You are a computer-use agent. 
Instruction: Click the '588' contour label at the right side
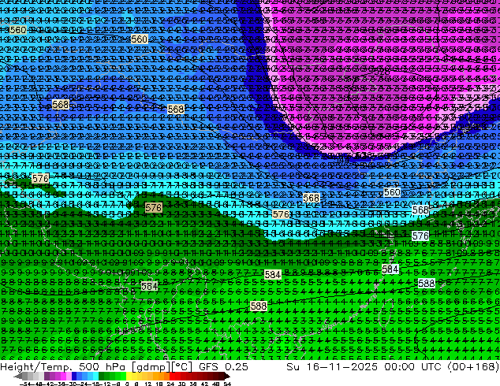(x=427, y=283)
